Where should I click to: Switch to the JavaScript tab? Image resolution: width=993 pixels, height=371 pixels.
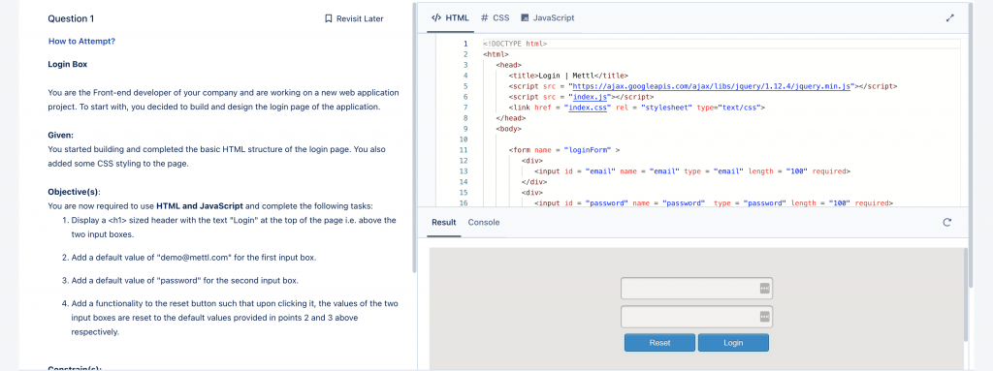click(x=548, y=17)
